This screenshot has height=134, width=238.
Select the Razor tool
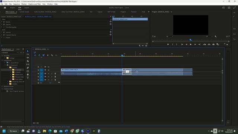(28, 61)
